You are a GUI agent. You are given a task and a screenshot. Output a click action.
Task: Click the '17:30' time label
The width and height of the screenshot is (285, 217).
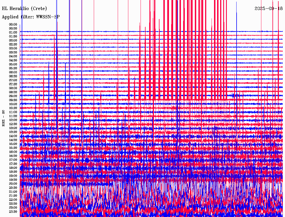point(13,164)
